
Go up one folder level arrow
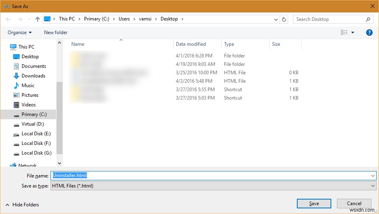tap(38, 19)
